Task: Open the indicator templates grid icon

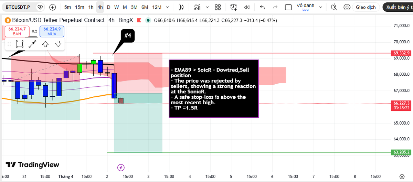Action: pos(218,7)
